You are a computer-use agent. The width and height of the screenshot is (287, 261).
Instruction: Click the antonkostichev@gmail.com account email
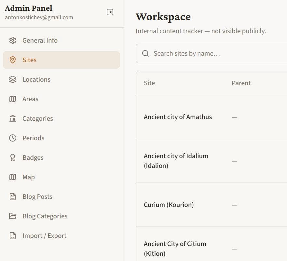click(x=39, y=17)
